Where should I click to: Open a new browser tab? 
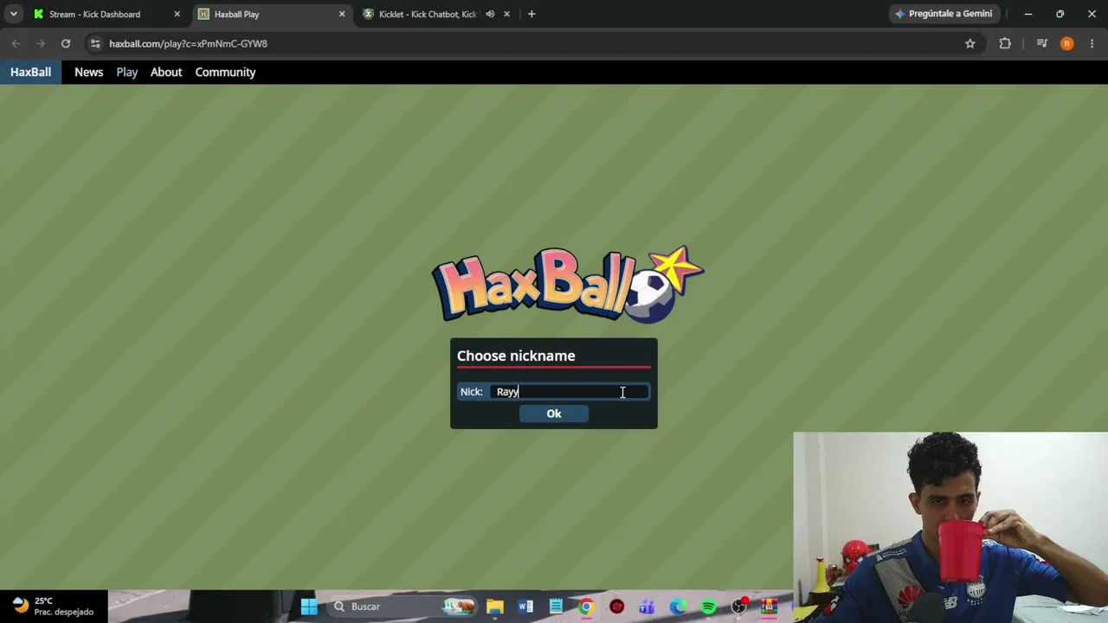(531, 14)
